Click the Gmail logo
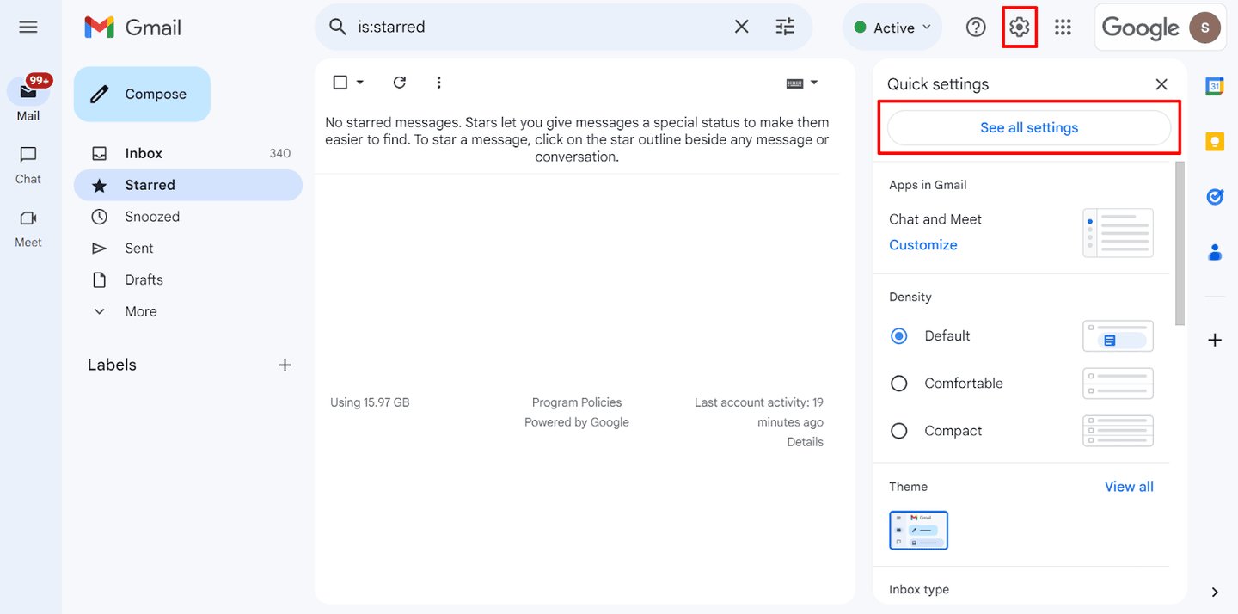The image size is (1238, 614). tap(133, 28)
